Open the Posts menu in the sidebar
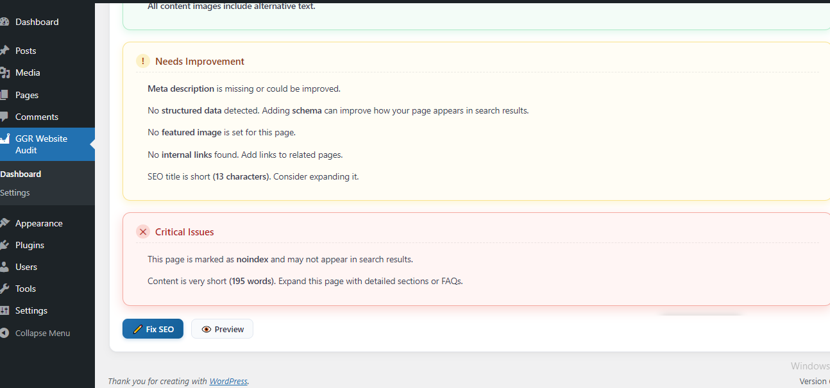The image size is (830, 388). click(x=26, y=50)
